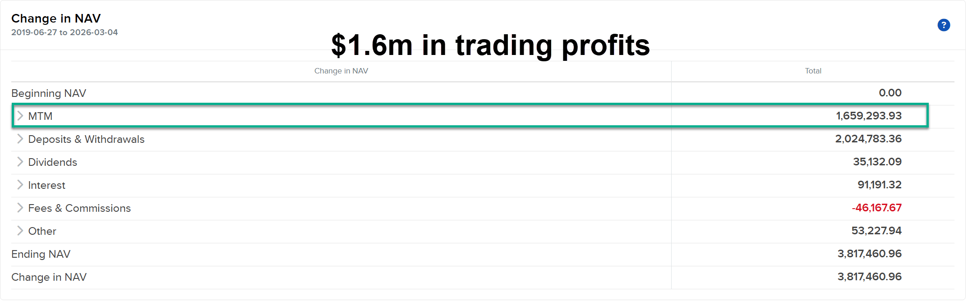Screen dimensions: 968x301
Task: Expand the Deposits & Withdrawals chevron
Action: click(20, 139)
